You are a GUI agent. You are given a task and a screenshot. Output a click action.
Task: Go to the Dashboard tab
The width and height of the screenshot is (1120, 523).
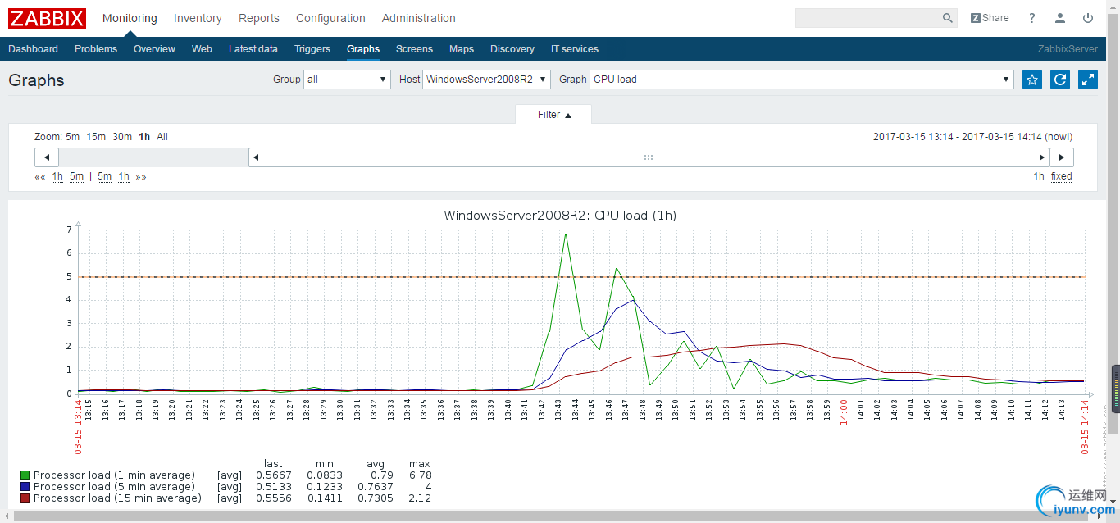click(x=33, y=49)
